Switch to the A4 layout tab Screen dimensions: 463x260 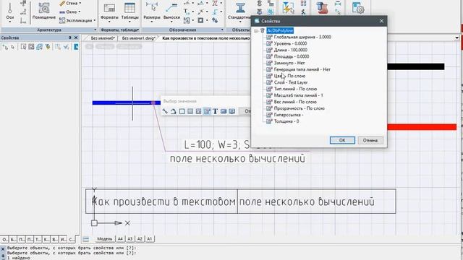click(120, 239)
